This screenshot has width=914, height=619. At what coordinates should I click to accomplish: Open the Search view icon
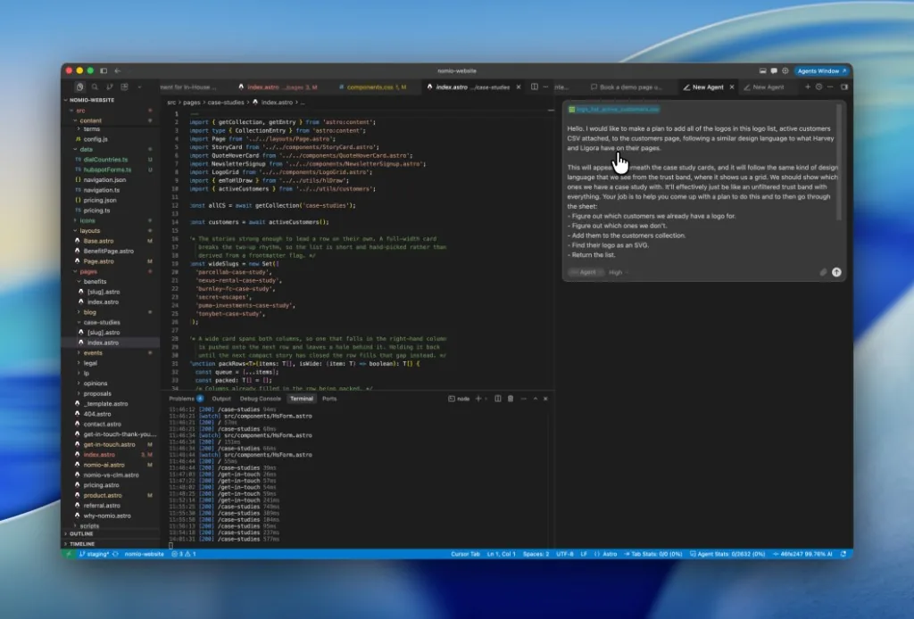[95, 87]
